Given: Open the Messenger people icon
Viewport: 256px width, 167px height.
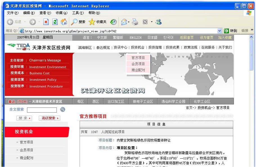Looking at the screenshot, I should click(158, 22).
